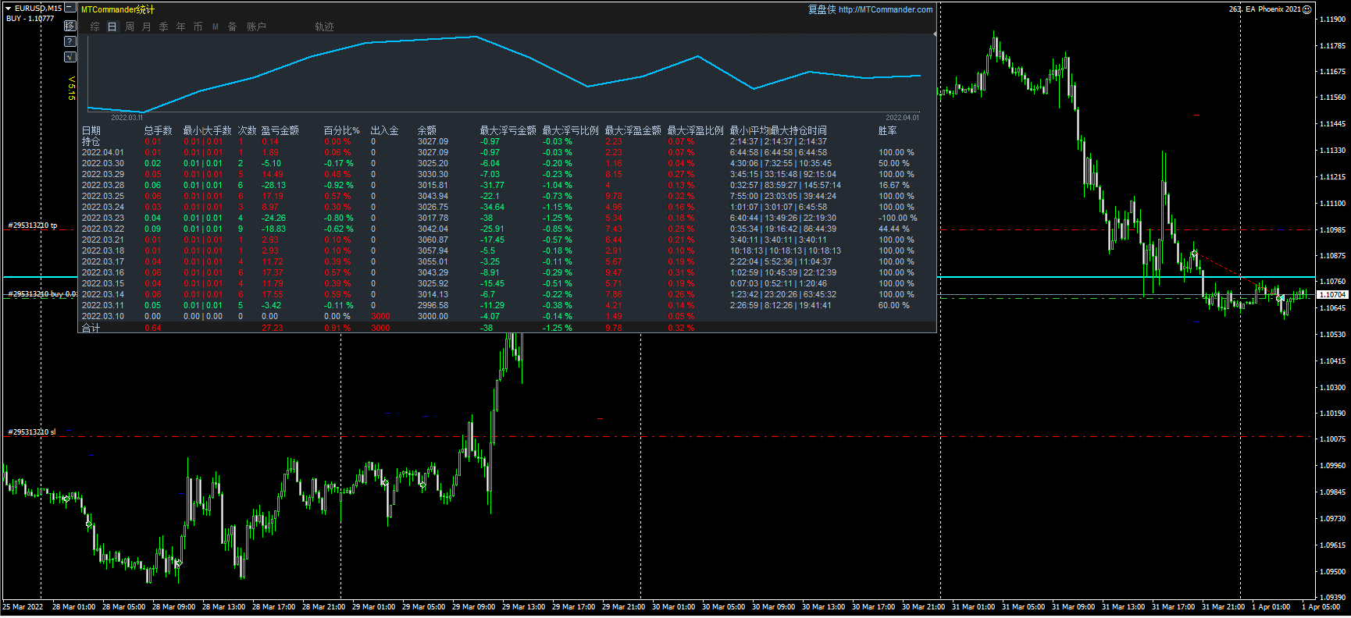This screenshot has height=618, width=1351.
Task: Click the win rate value 16.67 %
Action: point(894,186)
